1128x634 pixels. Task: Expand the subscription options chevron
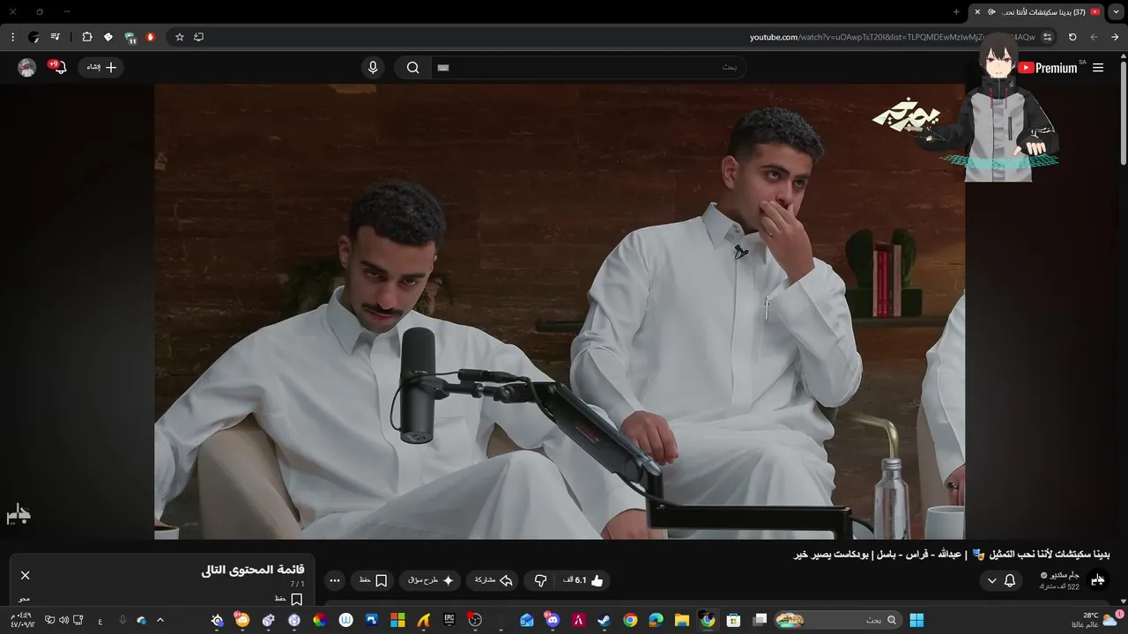[992, 580]
